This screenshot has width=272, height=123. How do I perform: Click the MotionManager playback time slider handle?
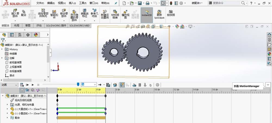pyautogui.click(x=78, y=84)
